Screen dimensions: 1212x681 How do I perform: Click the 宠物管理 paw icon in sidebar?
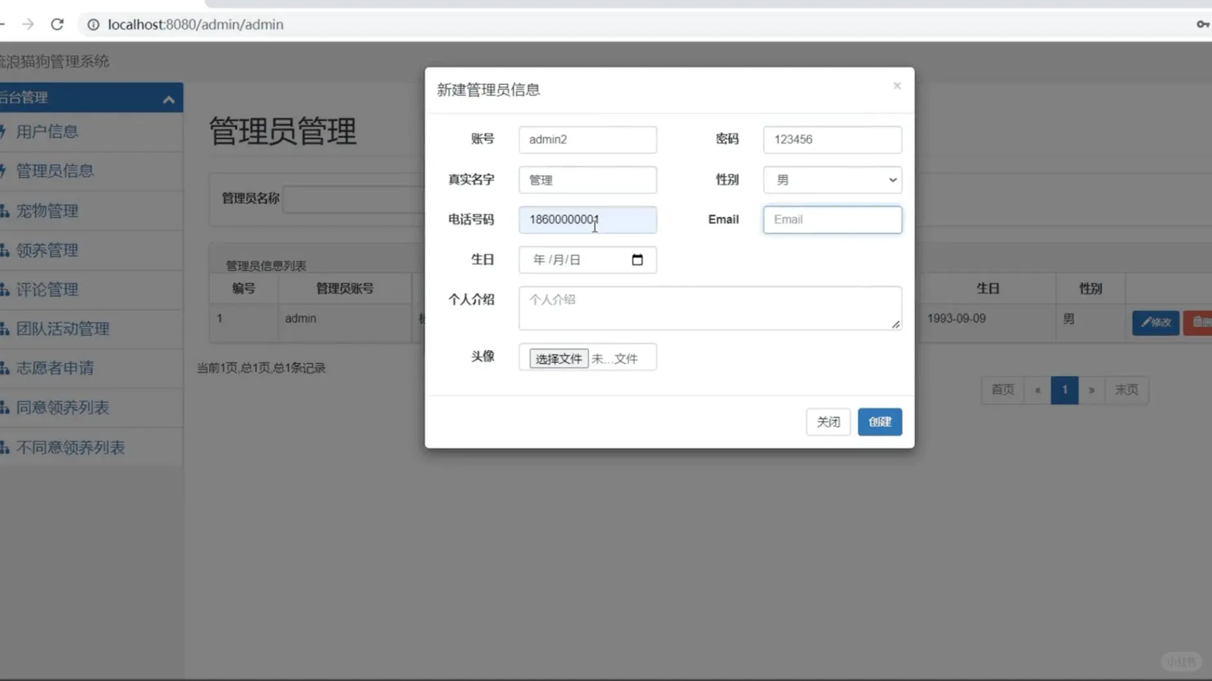5,210
